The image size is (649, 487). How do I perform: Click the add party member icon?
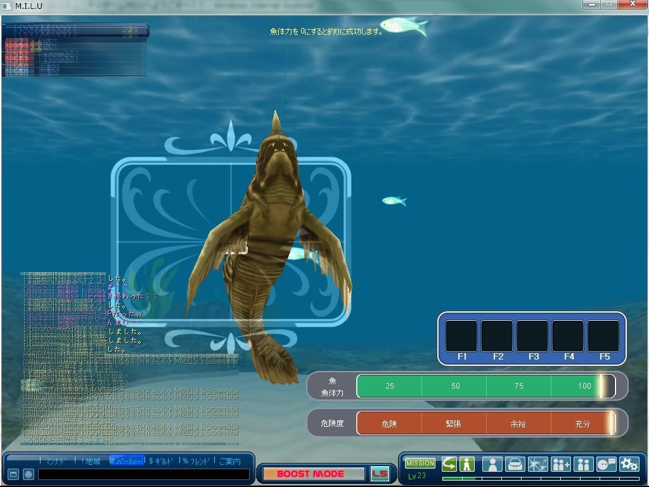561,464
